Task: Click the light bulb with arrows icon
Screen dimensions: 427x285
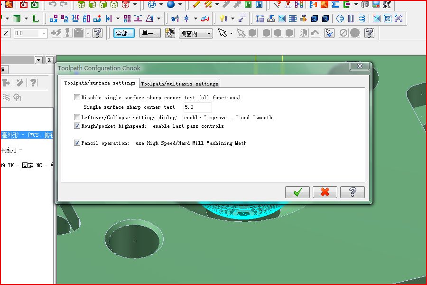Action: [223, 19]
